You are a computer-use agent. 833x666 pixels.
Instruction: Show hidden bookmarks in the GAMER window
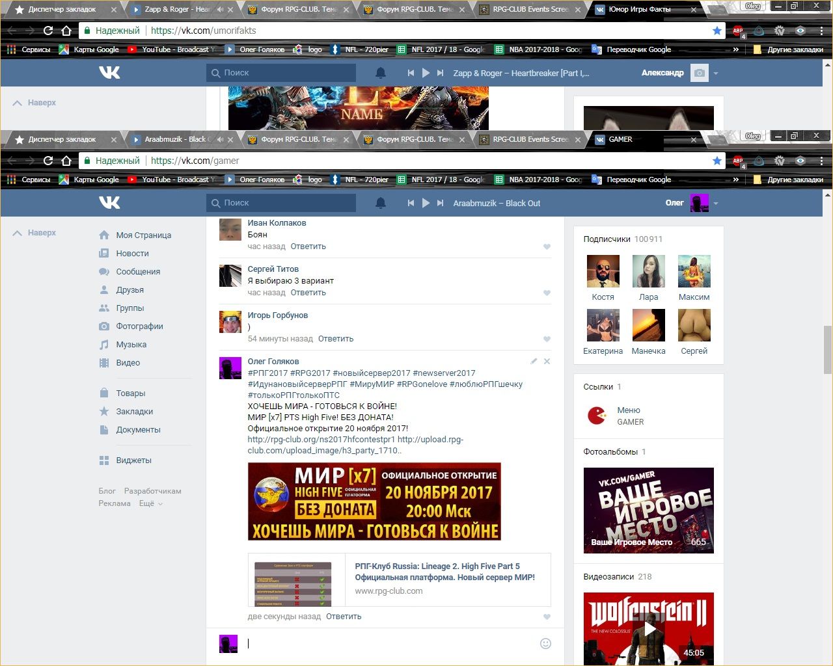click(736, 180)
